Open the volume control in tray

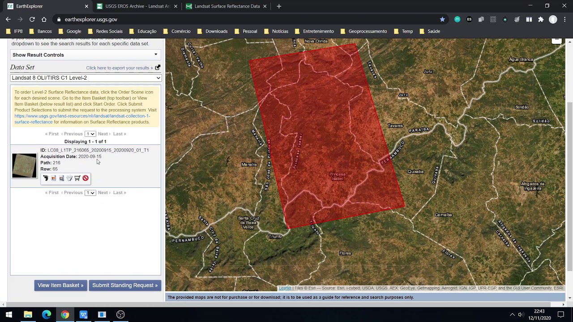click(521, 314)
